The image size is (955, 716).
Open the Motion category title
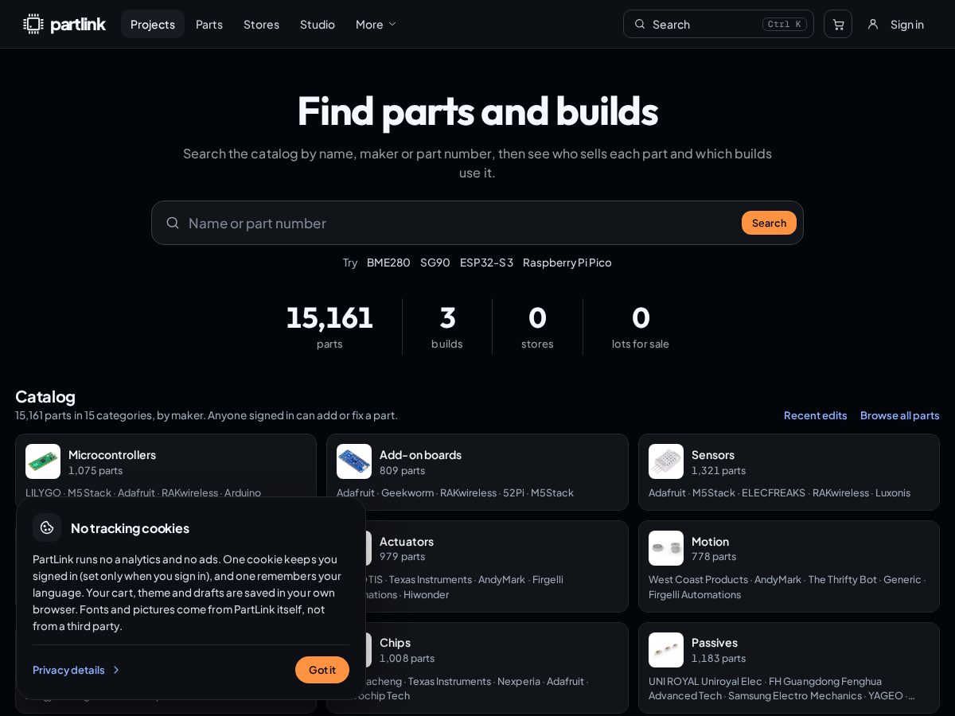click(710, 542)
